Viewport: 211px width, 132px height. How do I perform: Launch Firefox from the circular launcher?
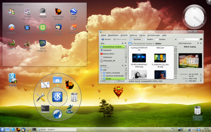(x=69, y=84)
